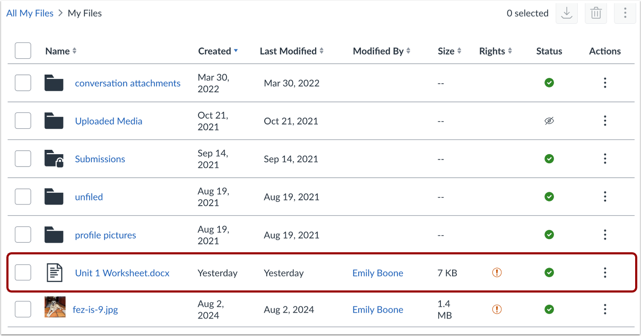Check the select-all checkbox in the header

(x=23, y=51)
